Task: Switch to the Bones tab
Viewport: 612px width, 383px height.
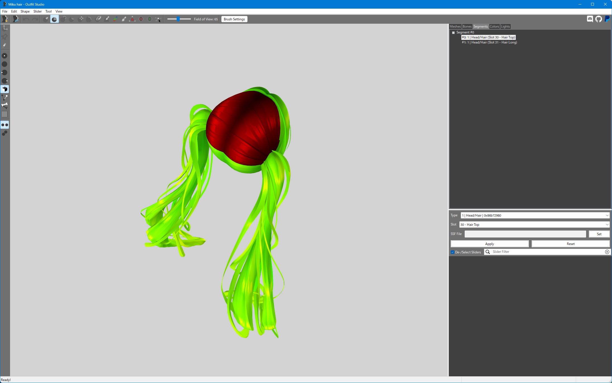Action: pyautogui.click(x=467, y=26)
